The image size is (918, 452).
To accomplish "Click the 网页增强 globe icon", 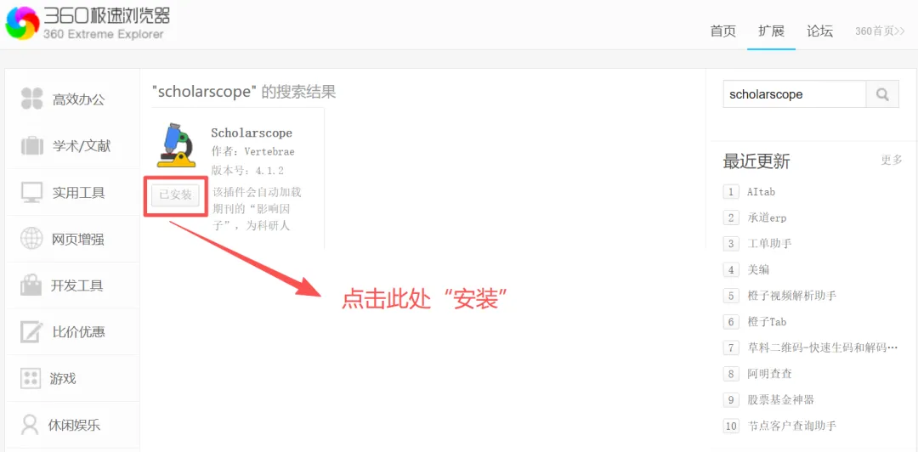I will point(31,239).
